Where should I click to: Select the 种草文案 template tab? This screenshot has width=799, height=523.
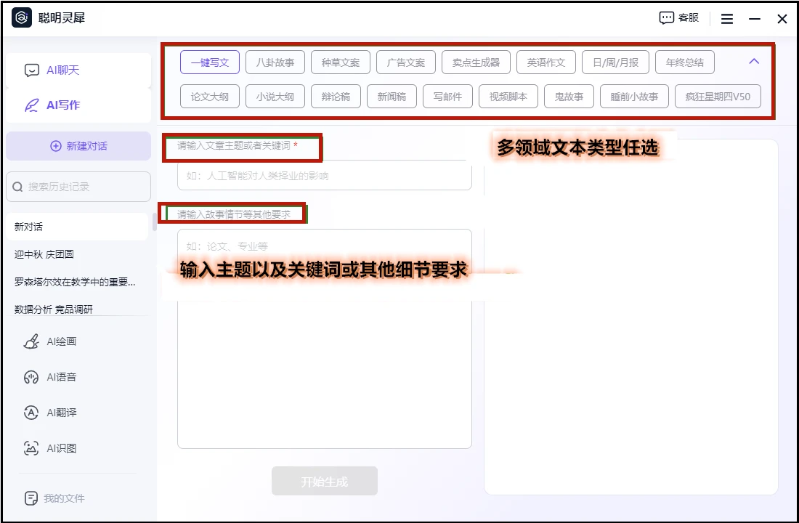(x=341, y=62)
